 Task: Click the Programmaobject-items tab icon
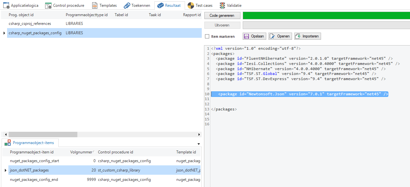(7, 143)
